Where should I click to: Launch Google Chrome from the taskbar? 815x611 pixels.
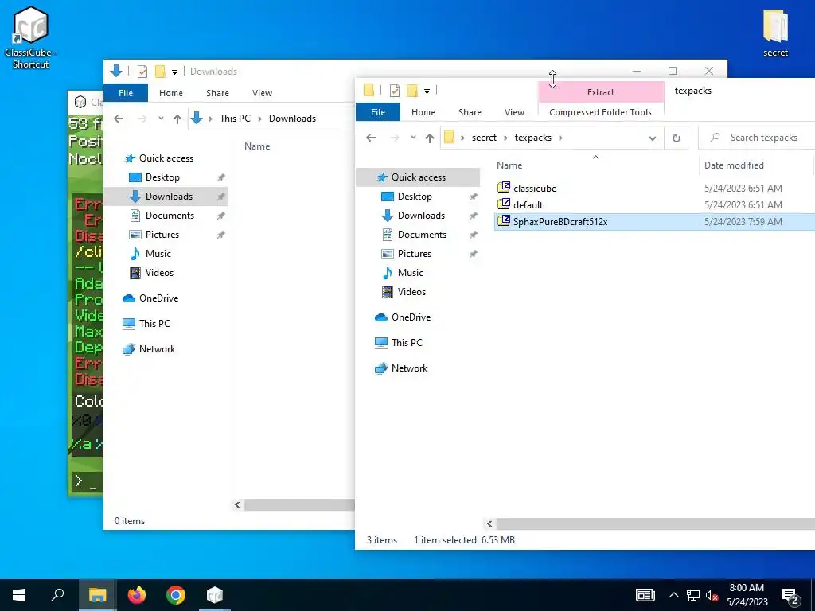click(176, 595)
